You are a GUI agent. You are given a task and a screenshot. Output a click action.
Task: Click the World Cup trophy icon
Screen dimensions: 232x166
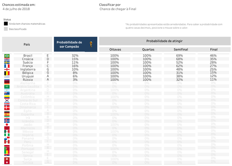click(x=91, y=44)
